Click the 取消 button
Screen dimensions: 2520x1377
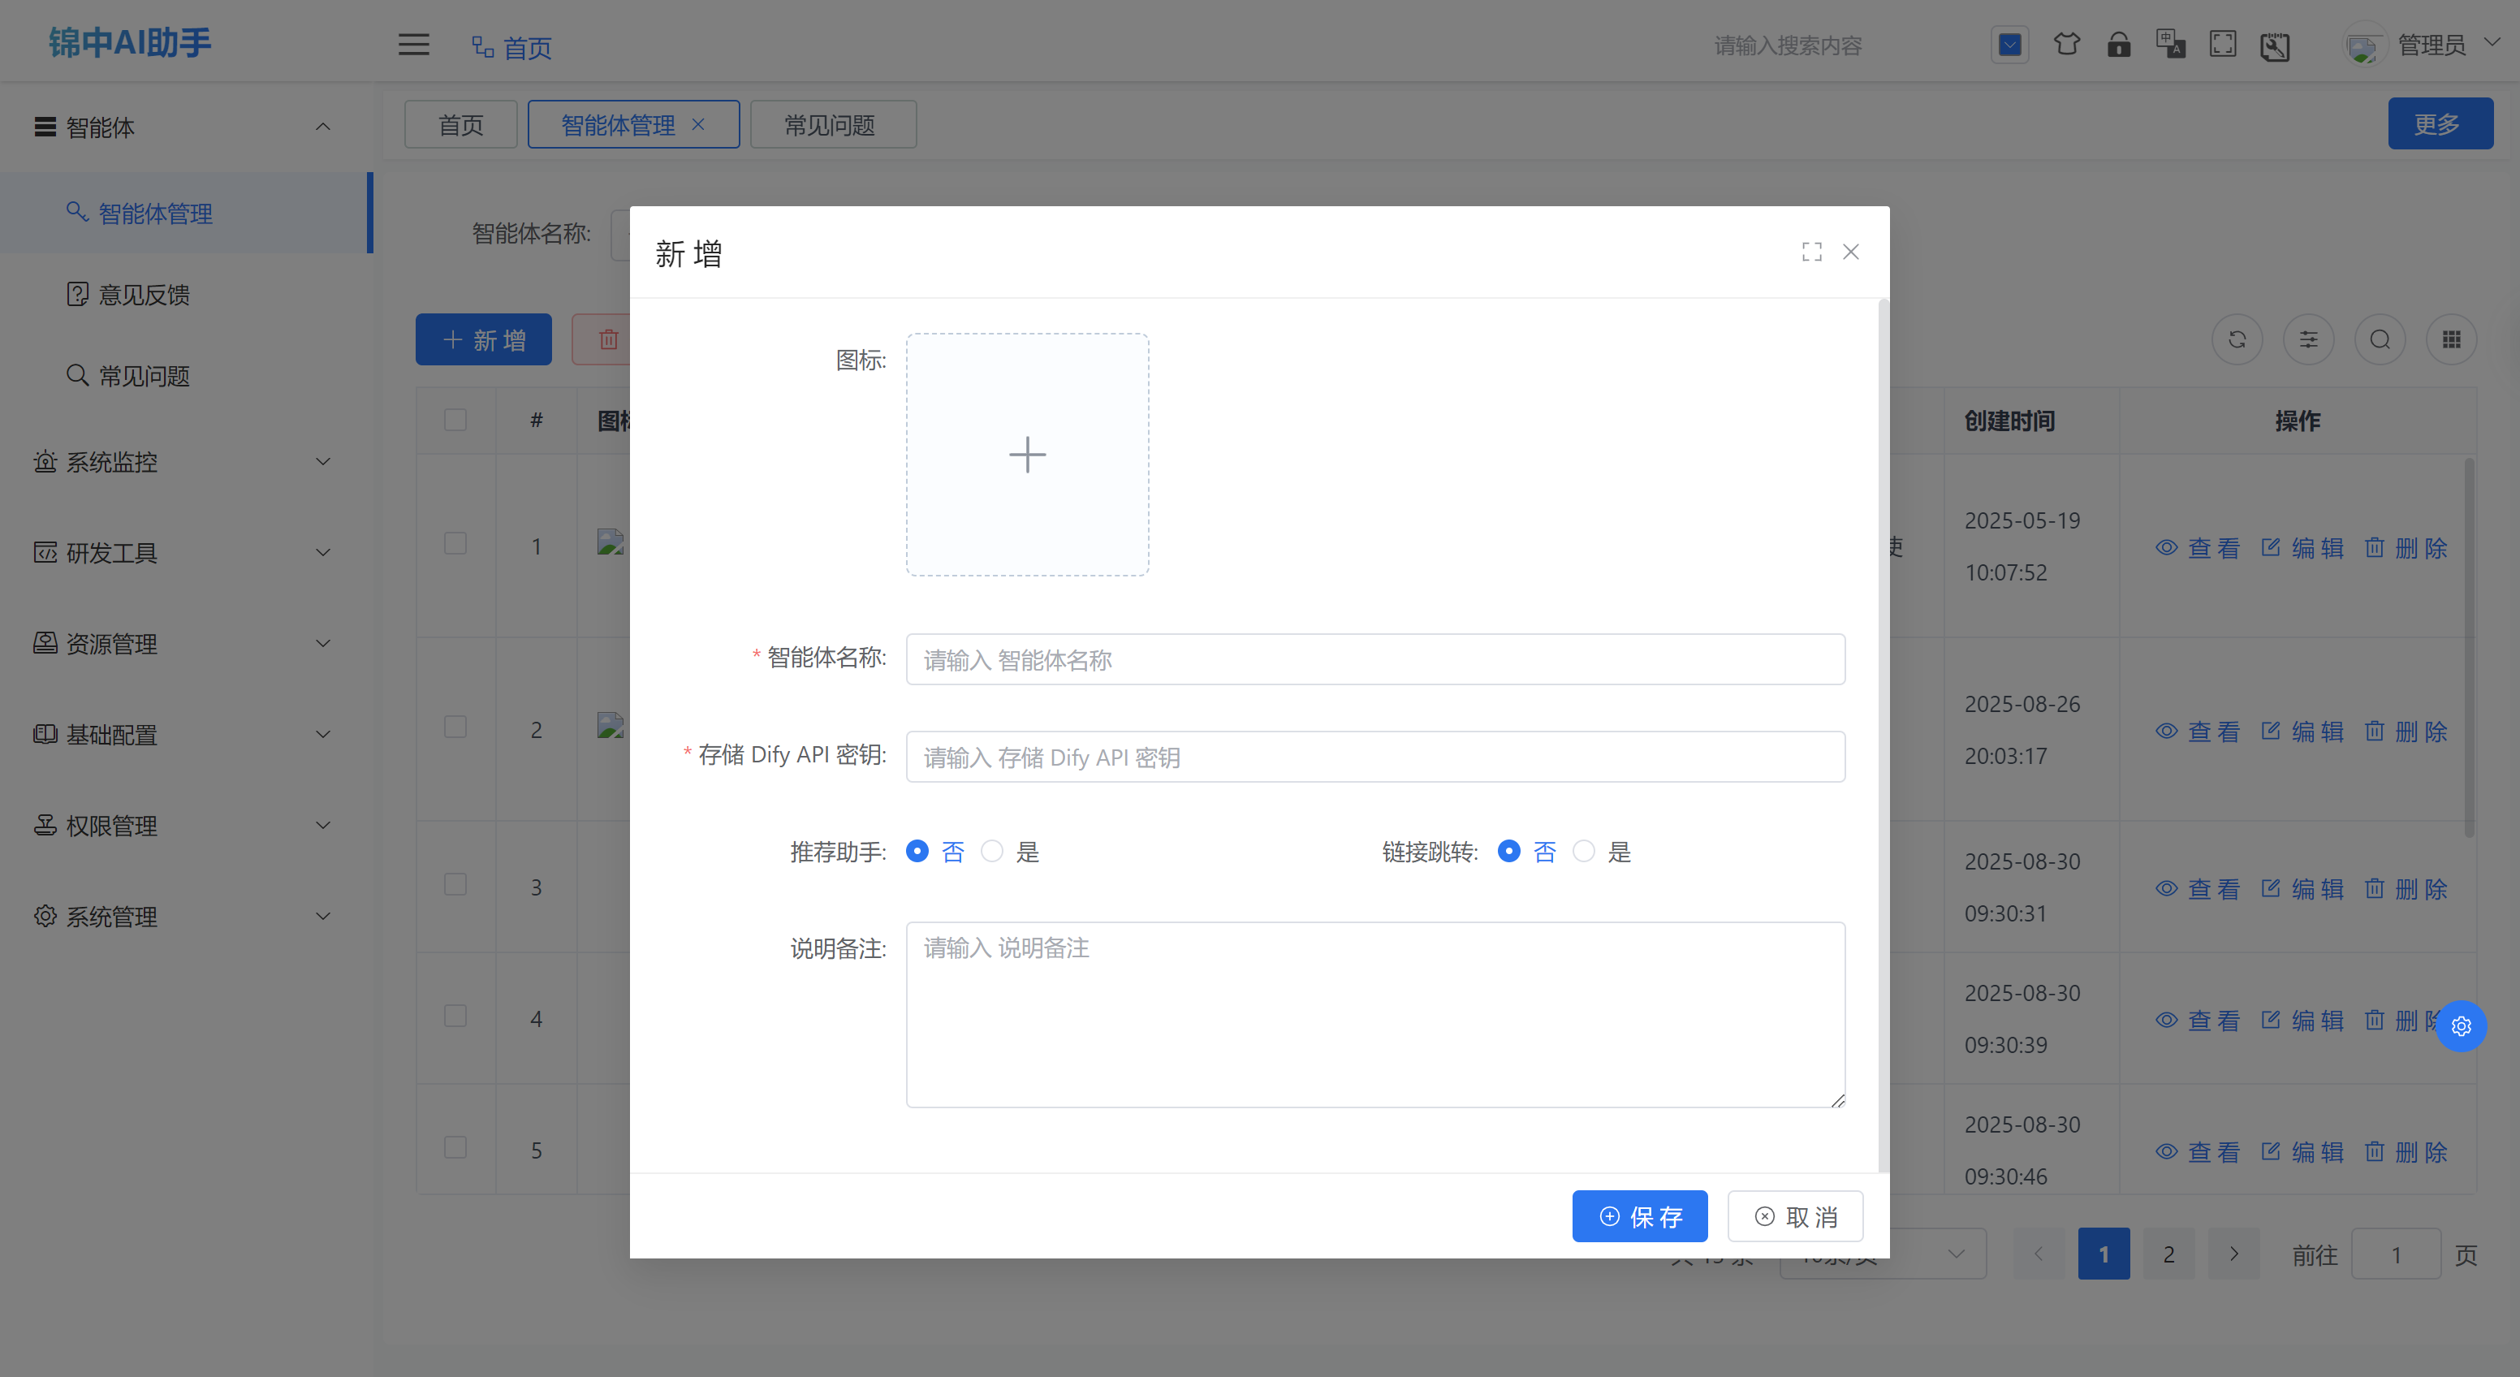[x=1795, y=1218]
